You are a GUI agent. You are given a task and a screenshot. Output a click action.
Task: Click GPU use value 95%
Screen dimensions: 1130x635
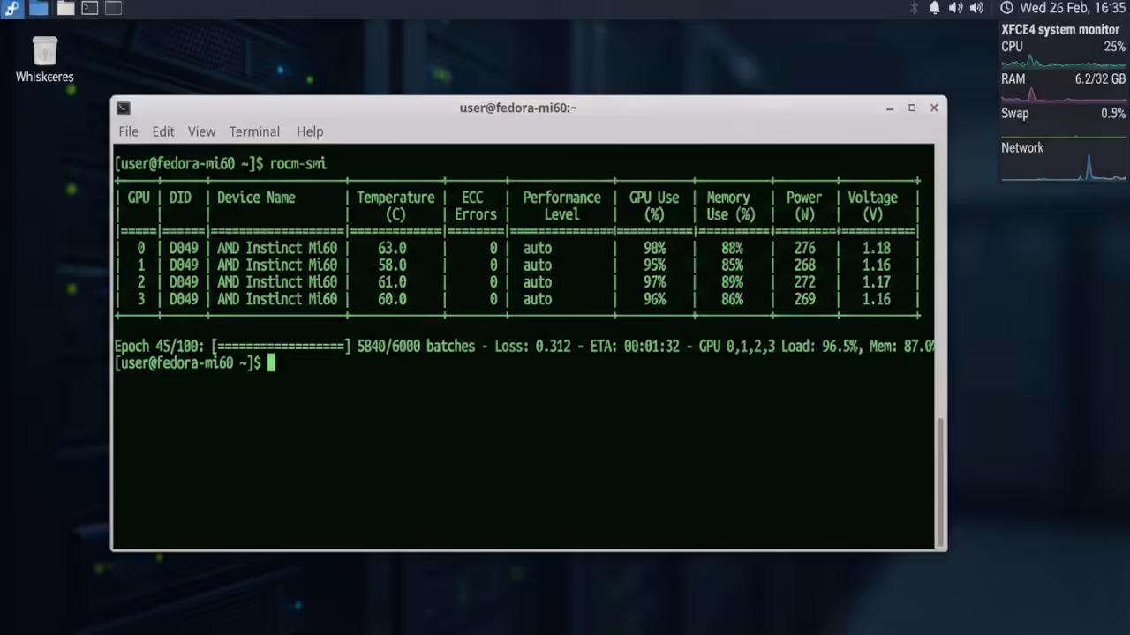[654, 265]
